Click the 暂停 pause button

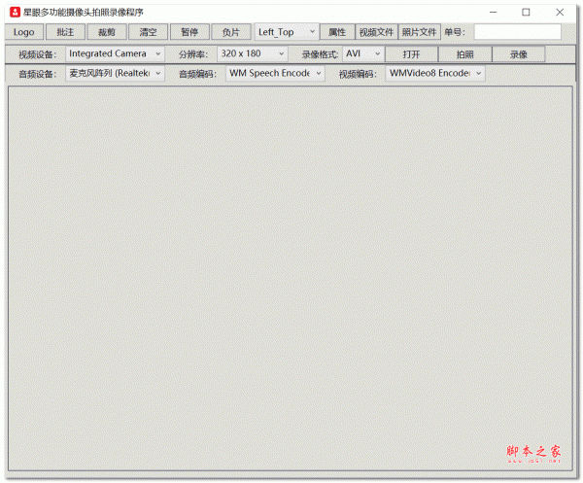click(189, 32)
